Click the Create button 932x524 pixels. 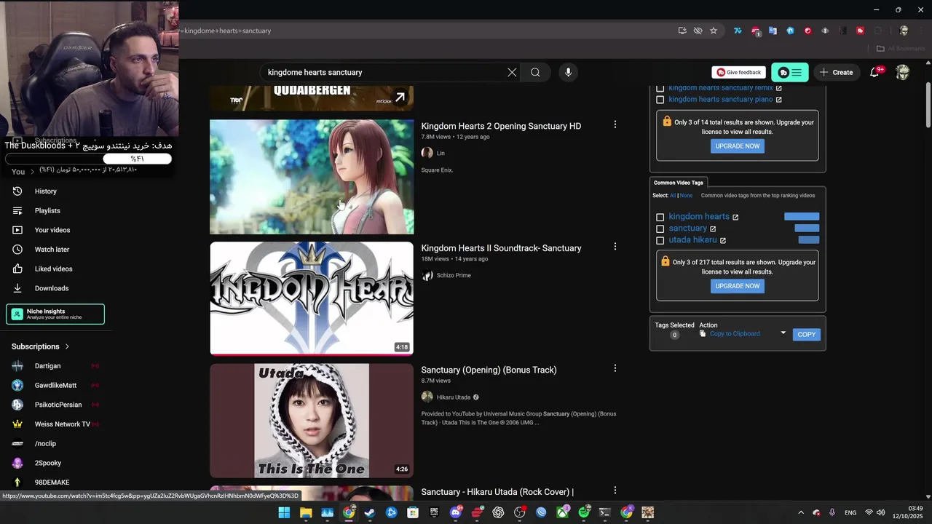836,72
